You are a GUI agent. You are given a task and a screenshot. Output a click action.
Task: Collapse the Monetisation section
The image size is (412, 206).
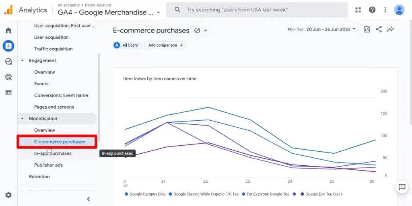pyautogui.click(x=23, y=119)
